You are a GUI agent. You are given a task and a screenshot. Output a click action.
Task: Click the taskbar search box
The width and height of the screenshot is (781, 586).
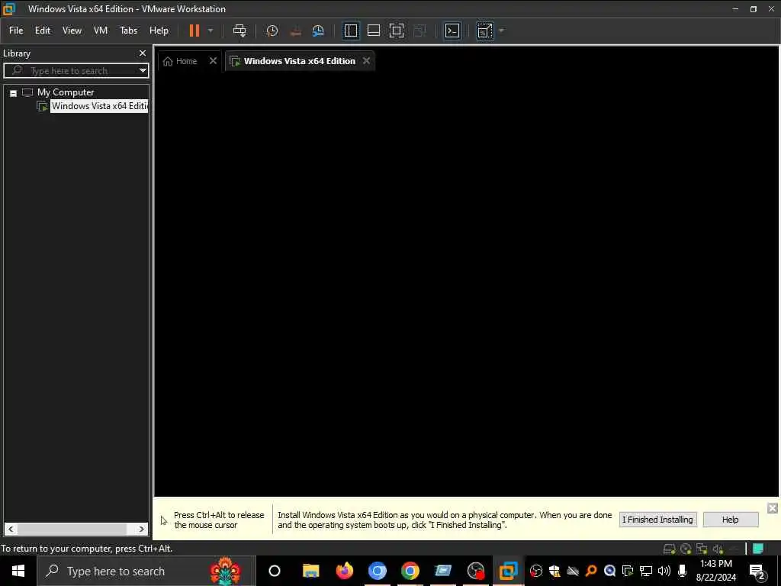146,571
